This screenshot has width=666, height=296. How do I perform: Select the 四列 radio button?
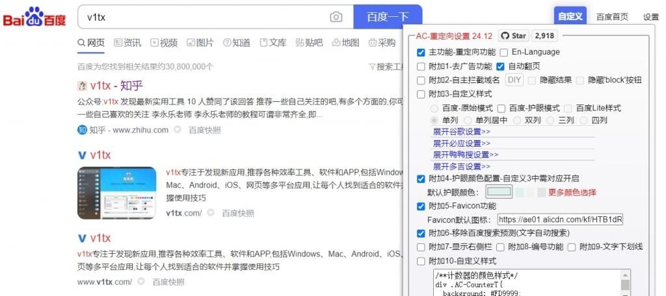click(x=583, y=121)
